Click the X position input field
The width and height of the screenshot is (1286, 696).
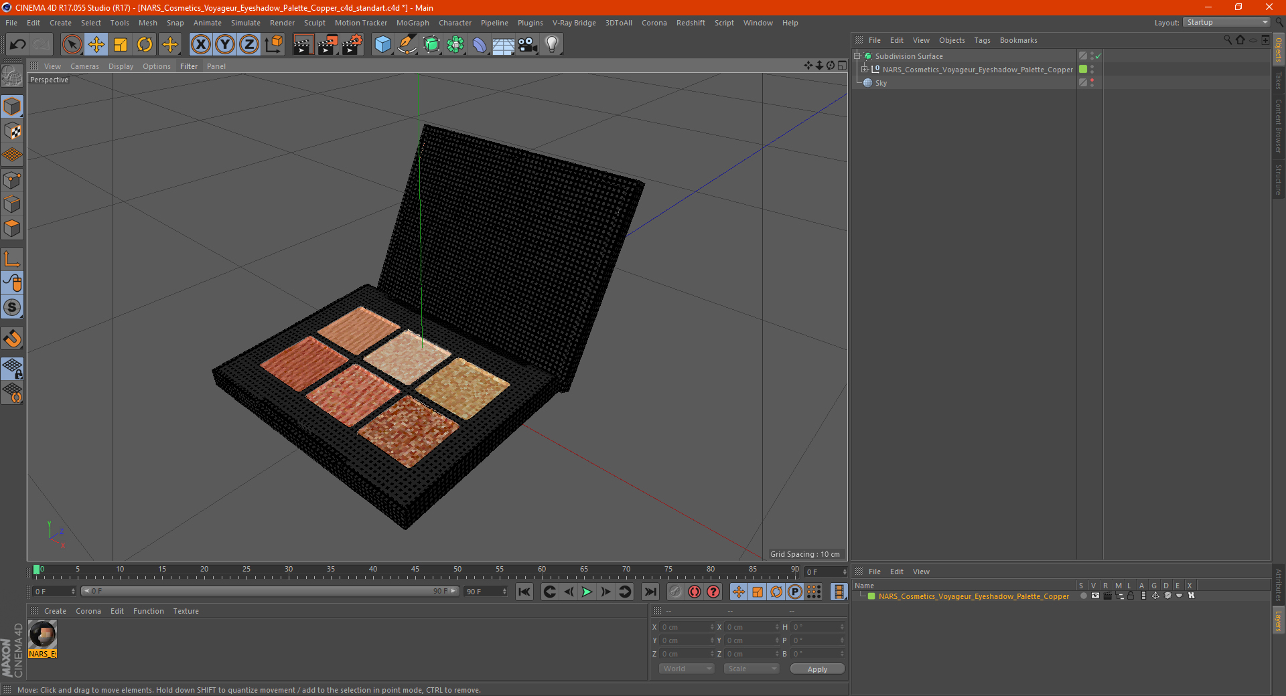click(x=687, y=627)
